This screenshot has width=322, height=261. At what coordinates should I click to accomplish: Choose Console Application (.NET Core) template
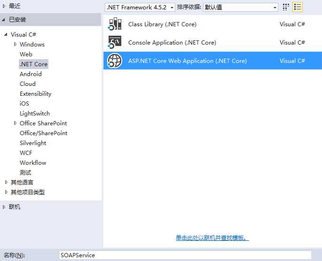tap(212, 42)
